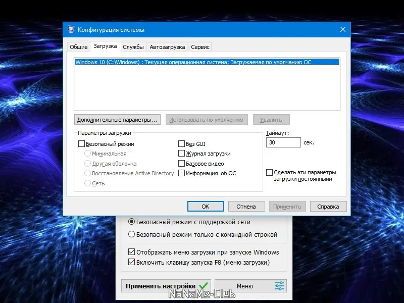Viewport: 404px width, 303px height.
Task: Click Использовать по умолчанию button
Action: [207, 120]
